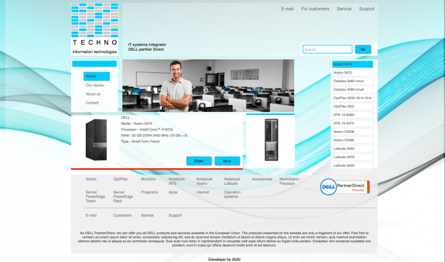Open Server PowerEdge Tower footer link
The image size is (445, 262).
(95, 196)
